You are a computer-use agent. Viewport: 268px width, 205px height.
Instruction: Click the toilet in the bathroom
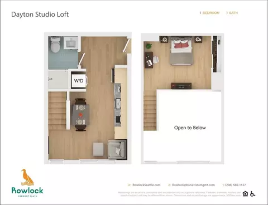(x=55, y=45)
